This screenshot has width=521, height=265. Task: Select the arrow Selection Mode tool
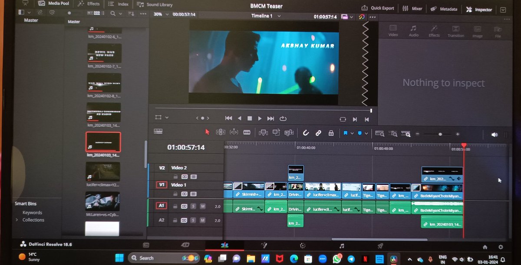207,132
